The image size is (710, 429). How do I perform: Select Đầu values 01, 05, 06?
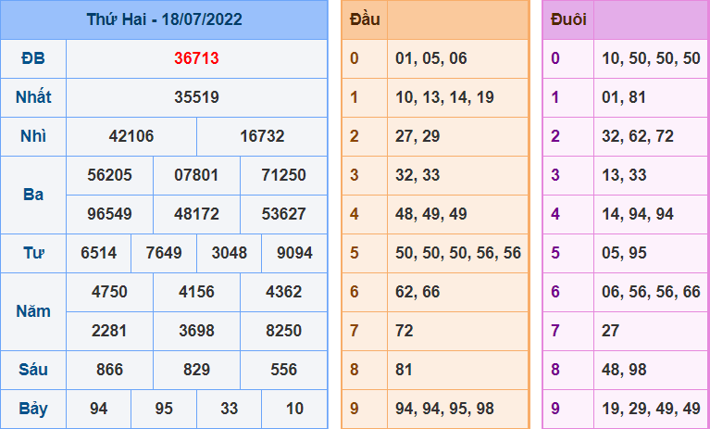click(x=431, y=58)
